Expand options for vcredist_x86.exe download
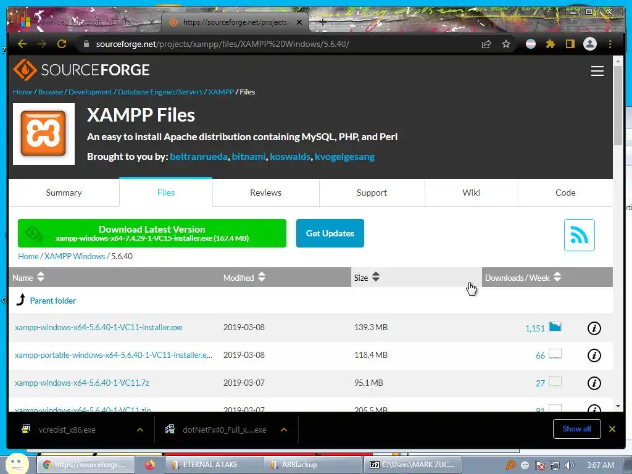Image resolution: width=632 pixels, height=474 pixels. click(x=140, y=430)
